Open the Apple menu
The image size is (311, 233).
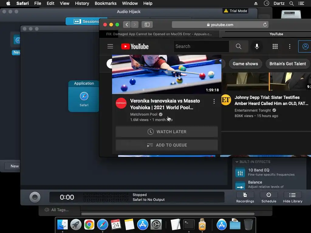[x=8, y=3]
